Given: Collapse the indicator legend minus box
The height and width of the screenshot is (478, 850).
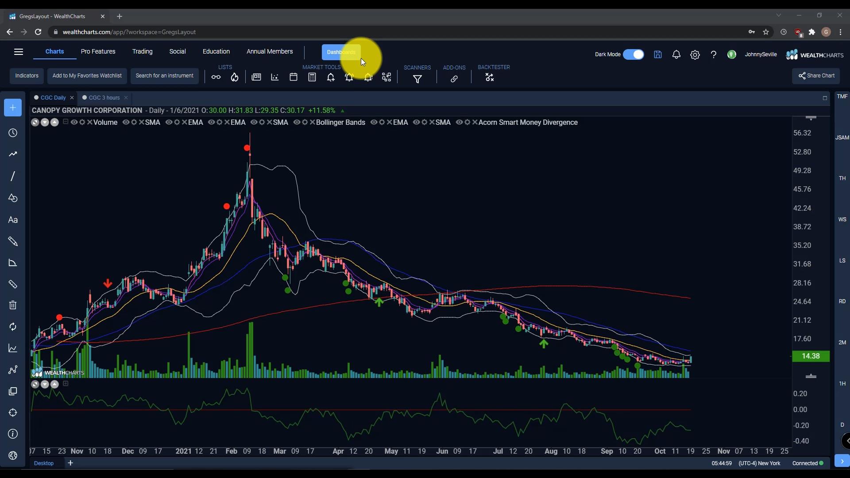Looking at the screenshot, I should pos(66,122).
